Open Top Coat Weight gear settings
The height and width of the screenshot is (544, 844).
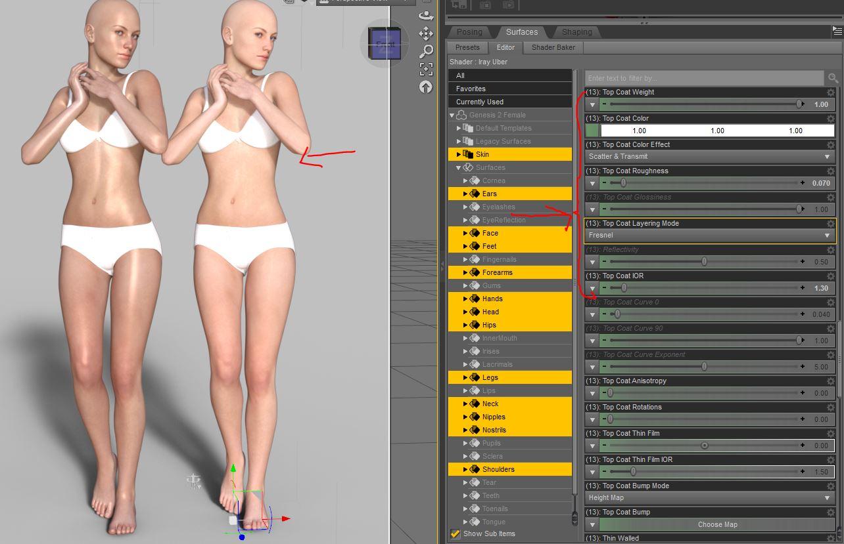click(831, 93)
